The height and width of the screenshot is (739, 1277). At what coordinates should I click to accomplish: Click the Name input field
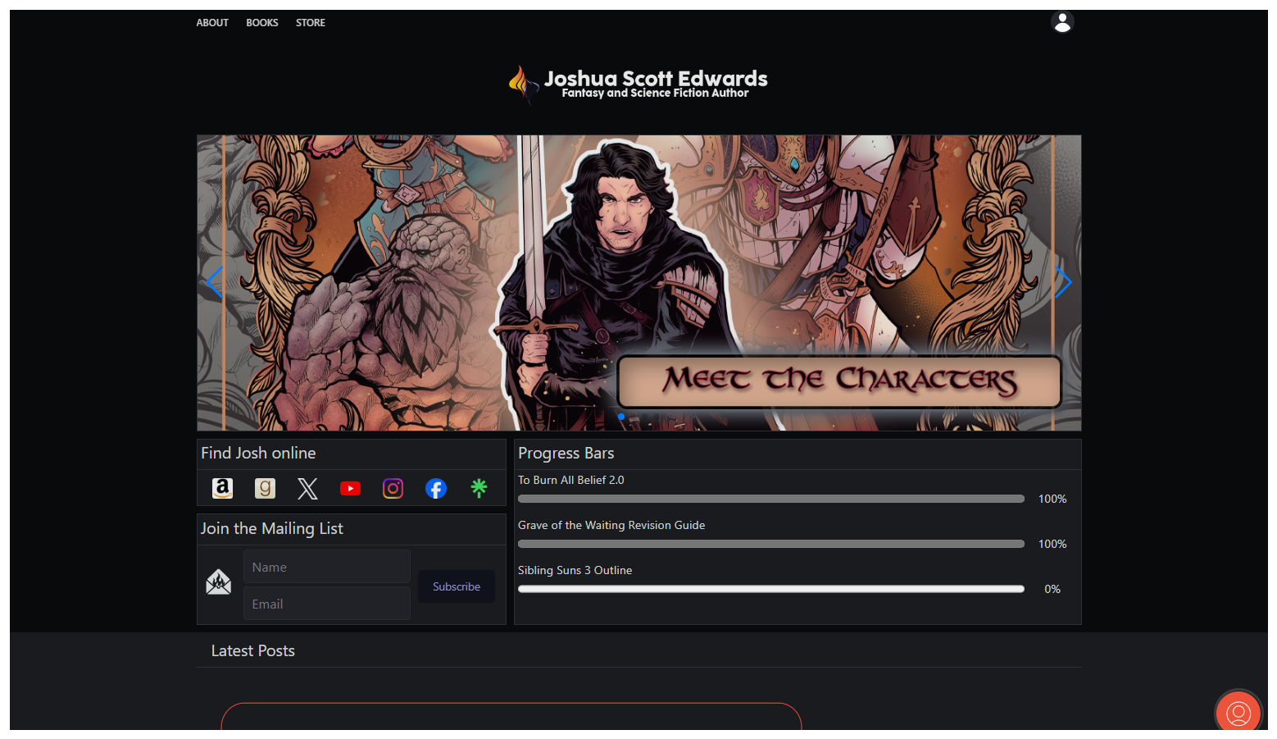coord(327,567)
